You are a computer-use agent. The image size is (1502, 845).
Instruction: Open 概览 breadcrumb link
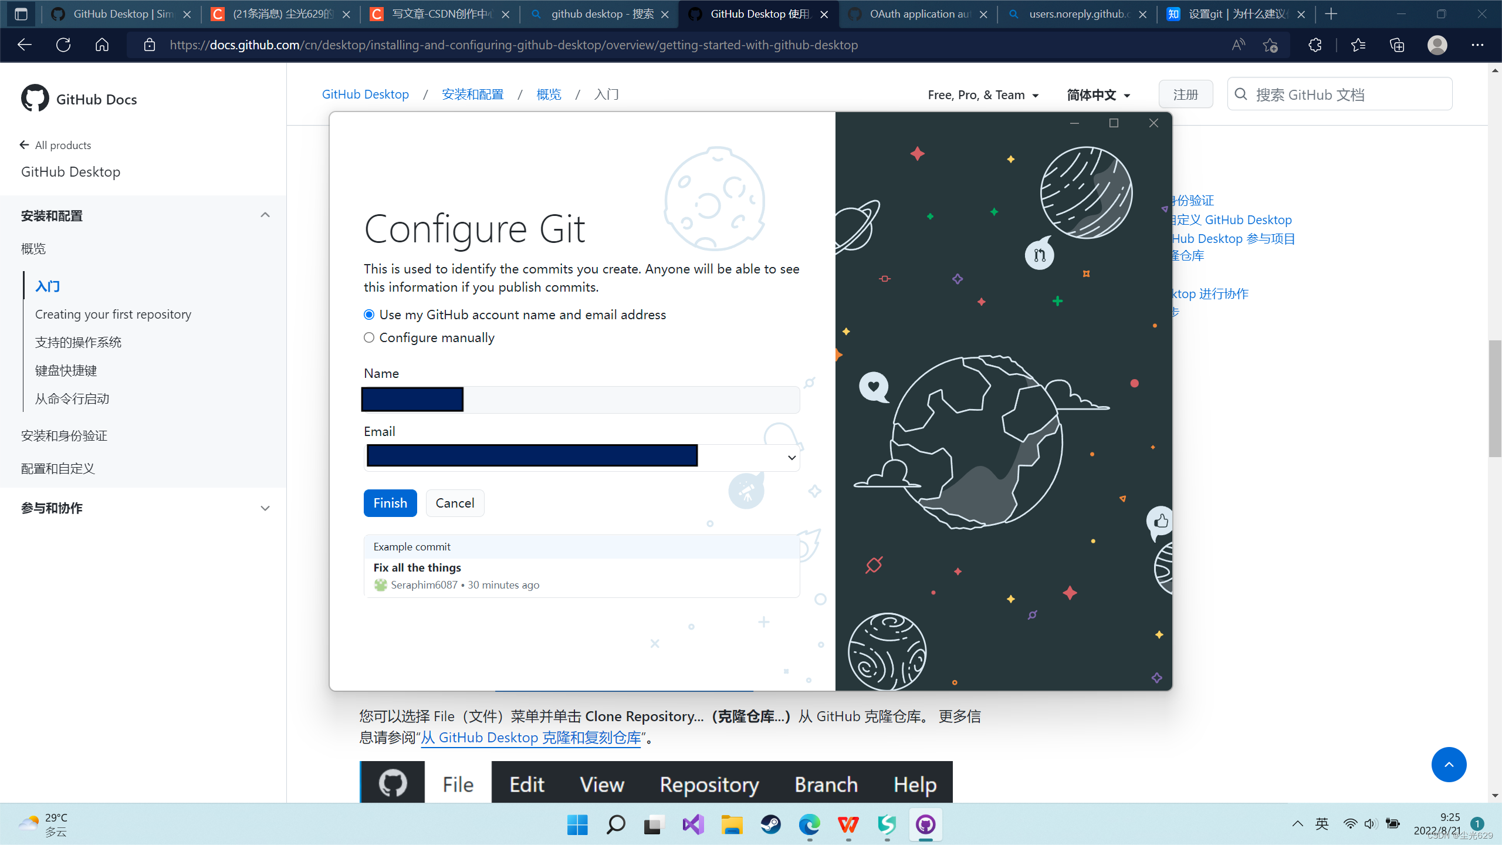tap(549, 94)
